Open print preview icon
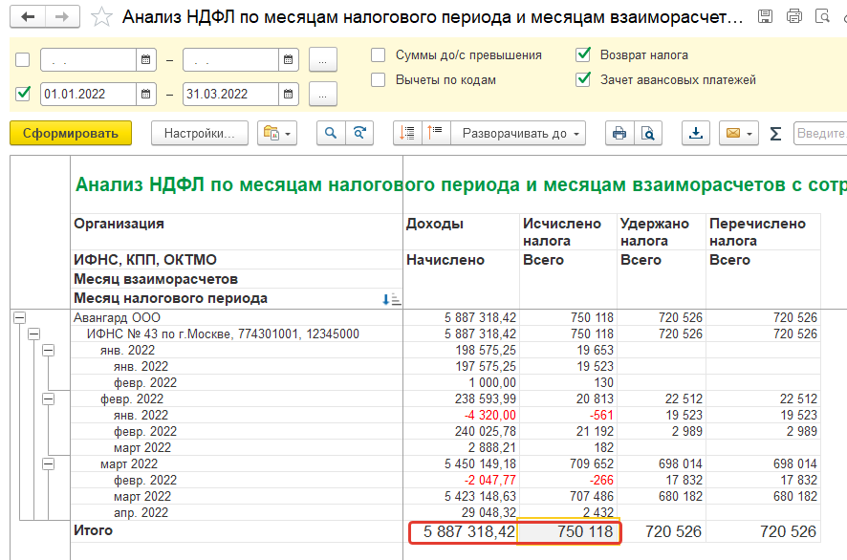Screen dimensions: 847x560 (647, 134)
